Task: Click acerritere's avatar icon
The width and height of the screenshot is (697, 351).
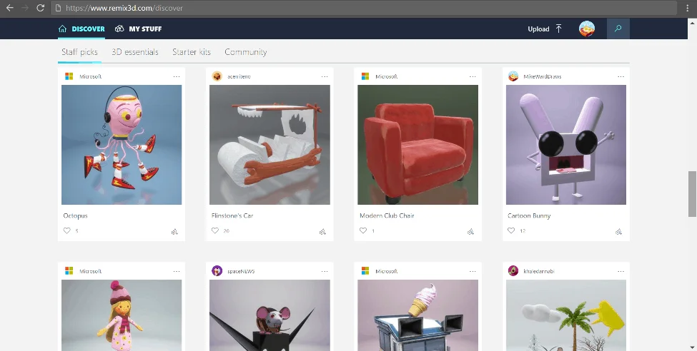Action: tap(217, 76)
